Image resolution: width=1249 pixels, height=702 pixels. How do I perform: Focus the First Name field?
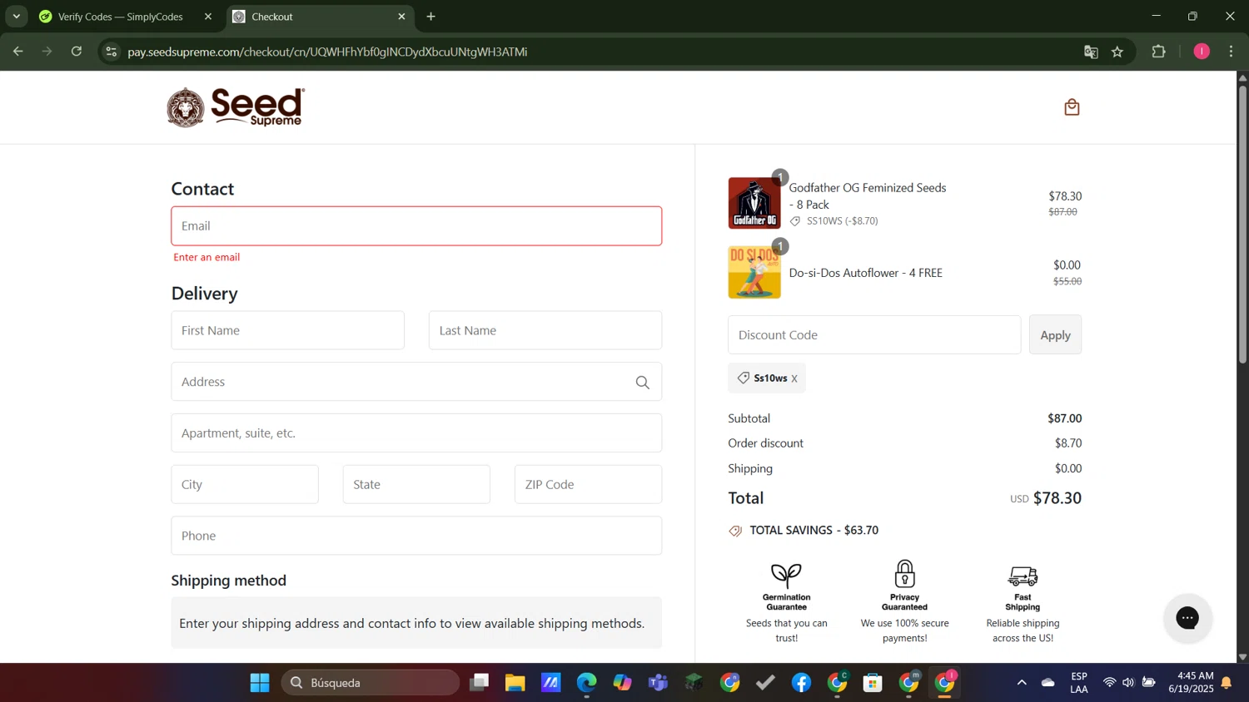287,330
